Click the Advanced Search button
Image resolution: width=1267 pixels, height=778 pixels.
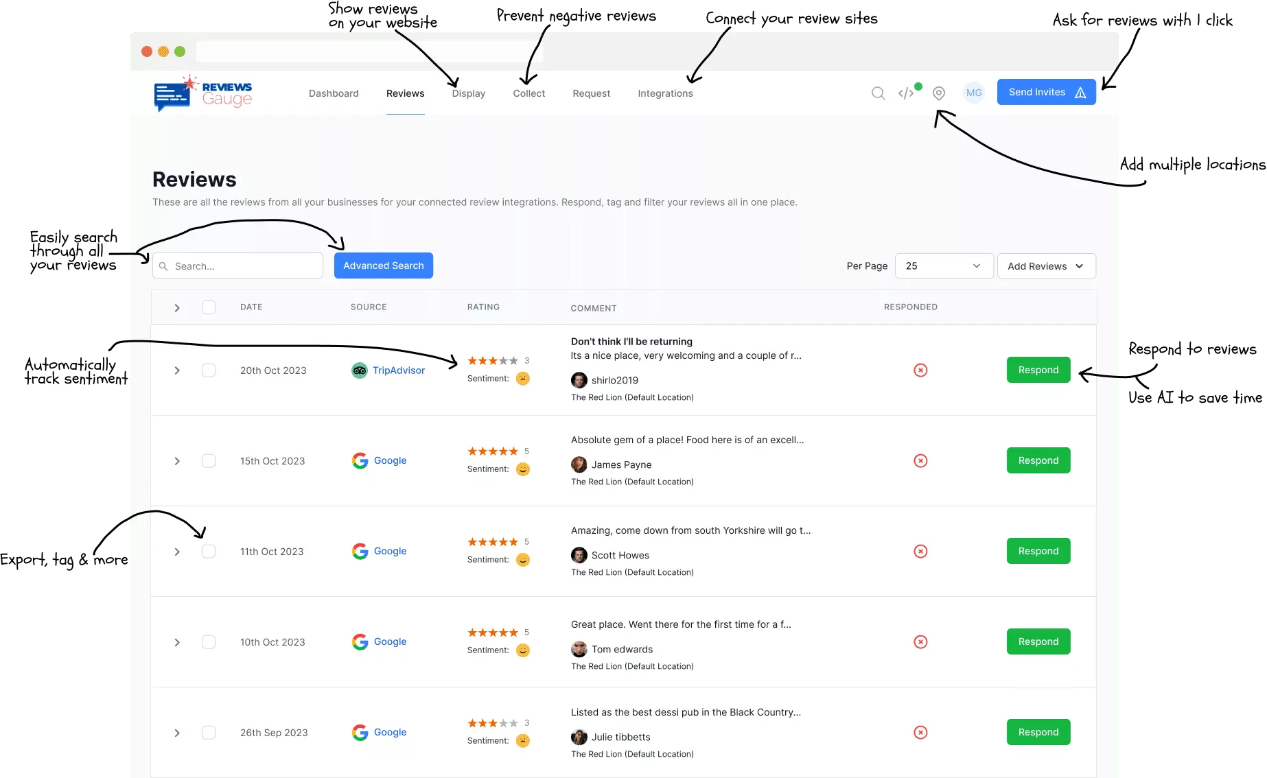(383, 266)
